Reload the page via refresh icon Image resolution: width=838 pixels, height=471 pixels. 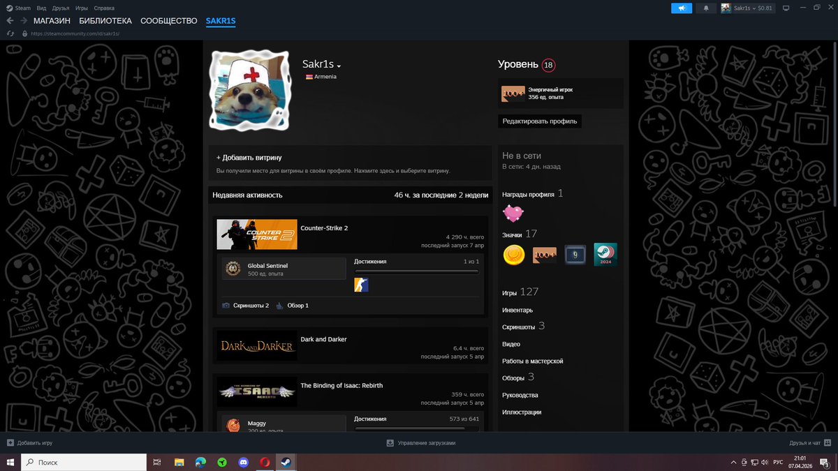(x=10, y=33)
